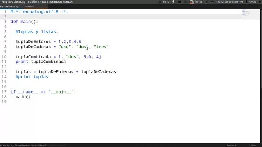Image resolution: width=262 pixels, height=147 pixels.
Task: Click the 3.0 float value on line 10
Action: tap(87, 57)
